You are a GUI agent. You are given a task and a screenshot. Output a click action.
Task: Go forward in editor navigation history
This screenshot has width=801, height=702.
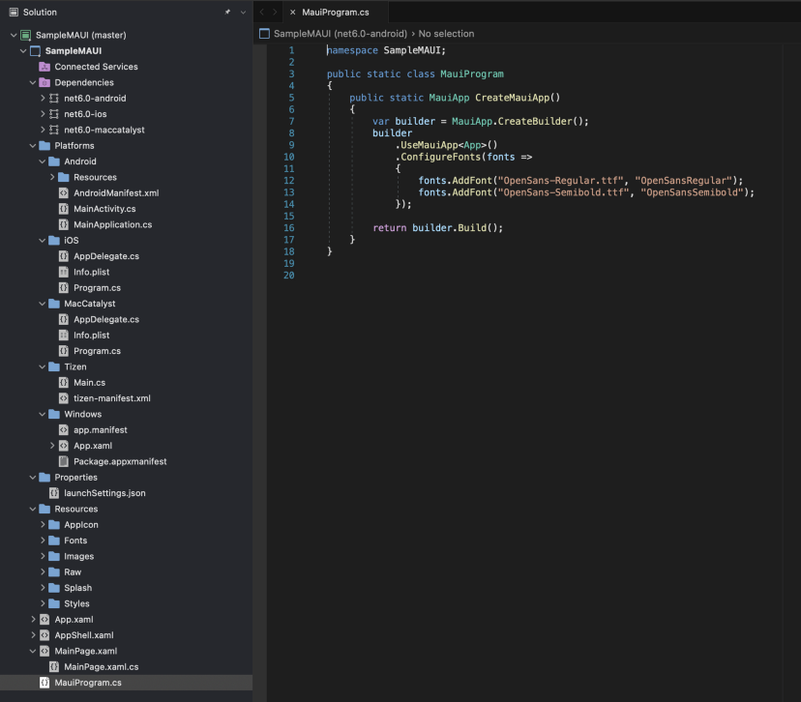click(x=275, y=12)
